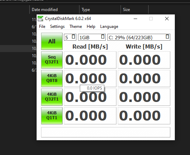Click the 4KiB Q8T8 read result value
The height and width of the screenshot is (155, 190).
[x=90, y=79]
